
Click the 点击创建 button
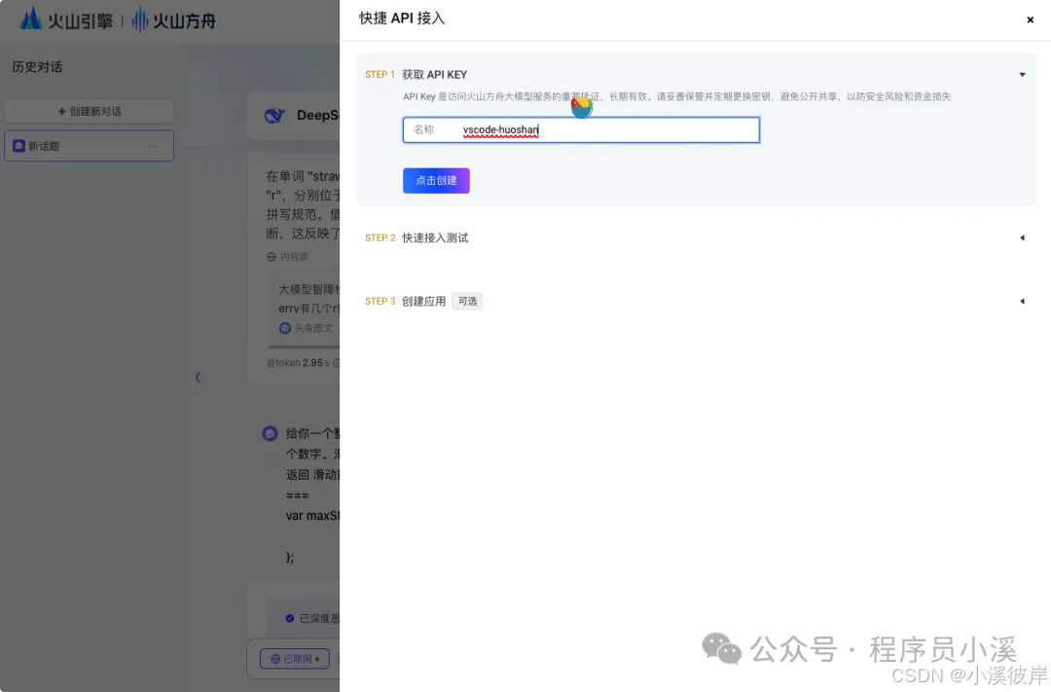(x=436, y=180)
